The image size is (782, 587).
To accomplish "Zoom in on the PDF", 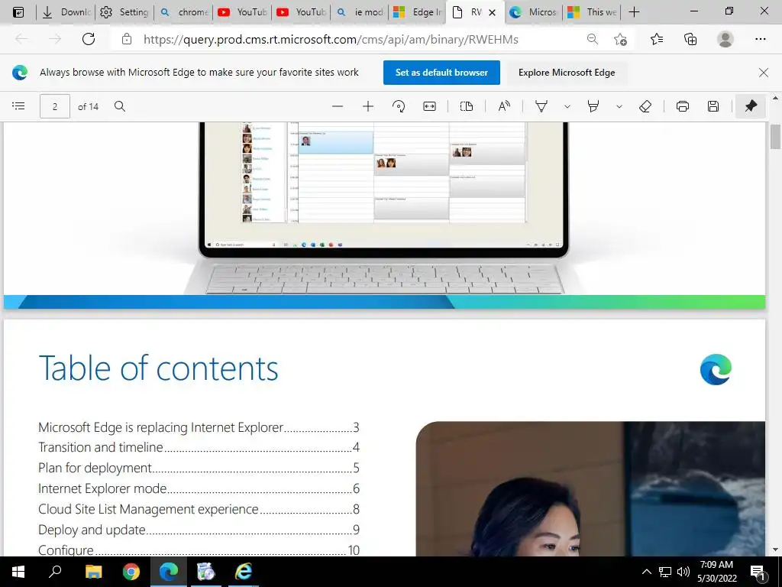I will point(368,105).
